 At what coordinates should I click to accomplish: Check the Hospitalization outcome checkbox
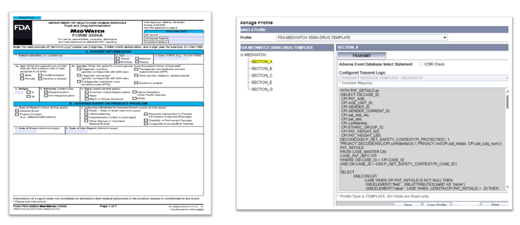pyautogui.click(x=86, y=117)
